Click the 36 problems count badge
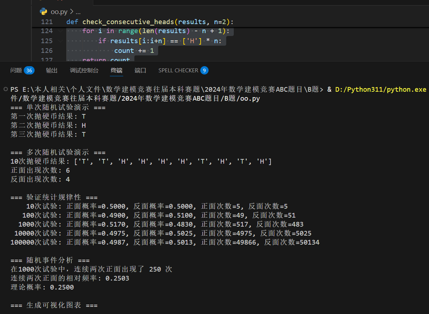 (x=29, y=70)
